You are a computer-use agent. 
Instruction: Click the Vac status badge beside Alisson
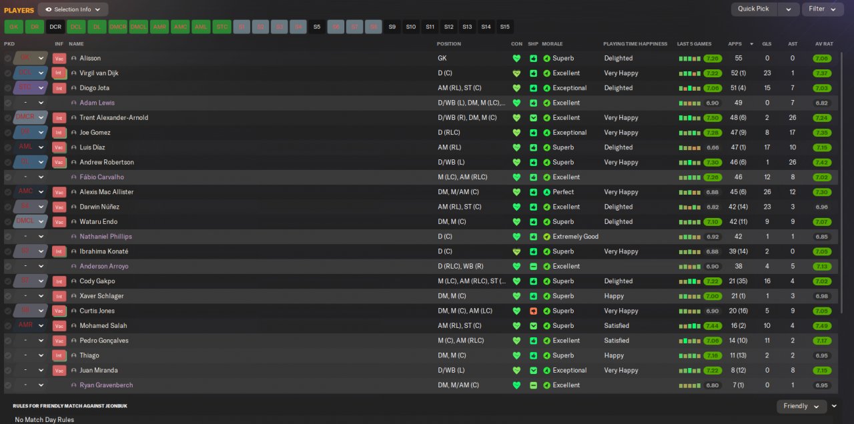point(59,59)
